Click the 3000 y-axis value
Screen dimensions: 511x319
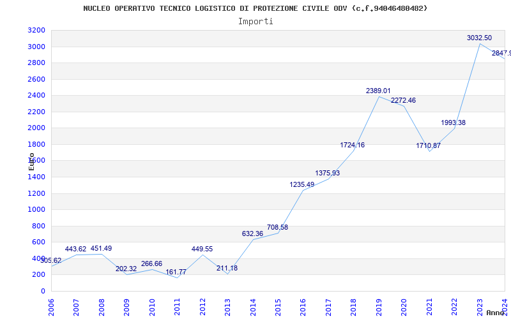coord(36,47)
